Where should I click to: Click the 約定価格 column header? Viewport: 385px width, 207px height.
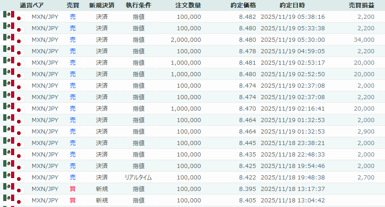coord(243,5)
